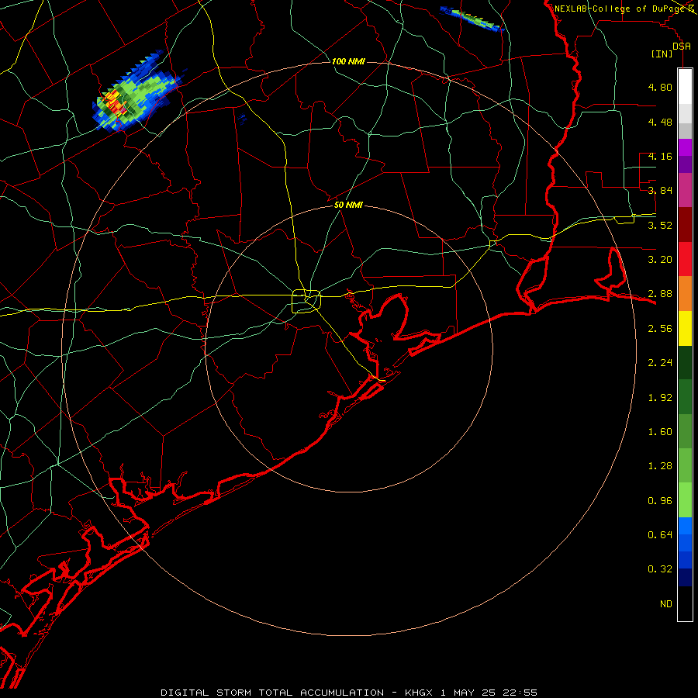Click the "0.64" legend value

point(660,535)
